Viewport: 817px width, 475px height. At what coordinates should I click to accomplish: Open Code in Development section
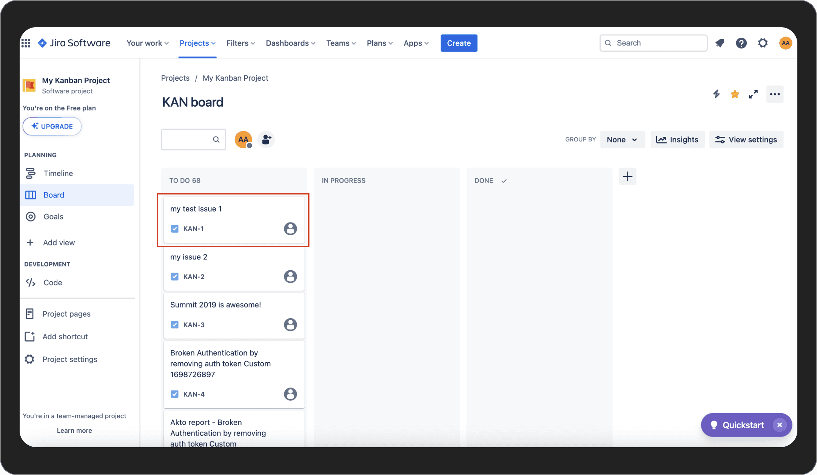(x=77, y=282)
